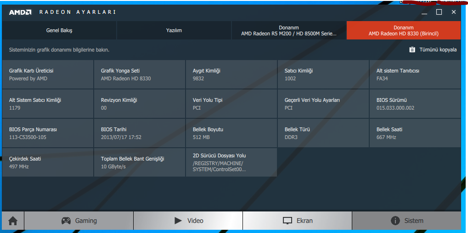Select the Alt Sistem Satıcı Kimliği tile
Viewport: 468px width, 233px height.
pos(48,104)
